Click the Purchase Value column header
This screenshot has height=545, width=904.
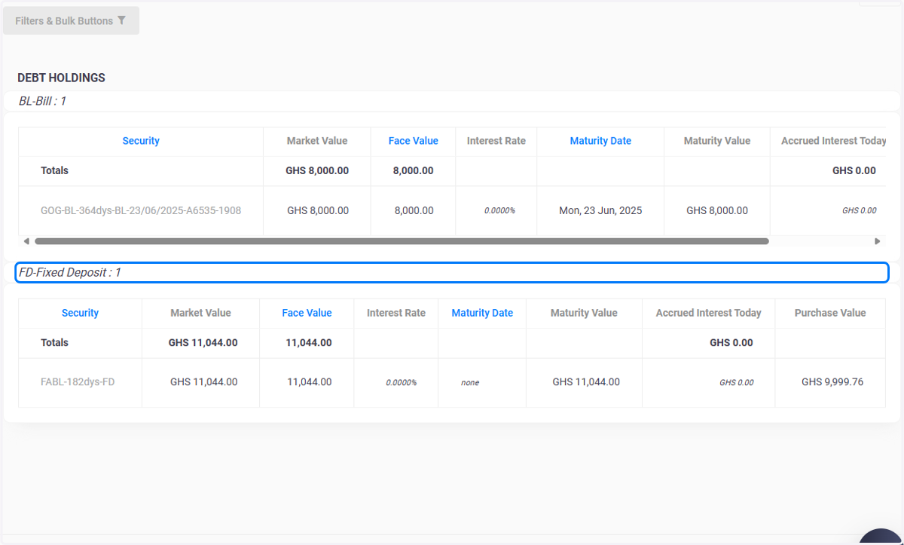pos(830,313)
